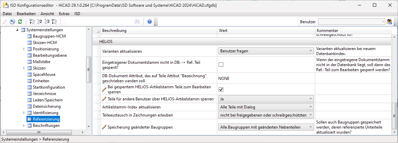Expand the Beschriftungen tree node

point(24,126)
